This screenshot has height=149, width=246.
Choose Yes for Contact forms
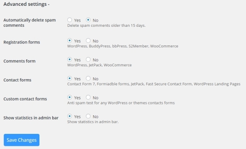coord(70,78)
